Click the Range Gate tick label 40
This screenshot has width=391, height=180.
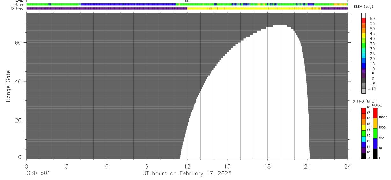coord(18,82)
